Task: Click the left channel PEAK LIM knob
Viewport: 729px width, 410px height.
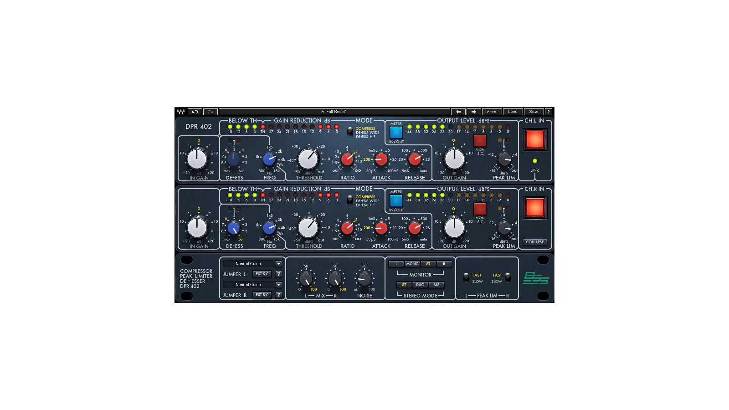Action: pyautogui.click(x=504, y=159)
